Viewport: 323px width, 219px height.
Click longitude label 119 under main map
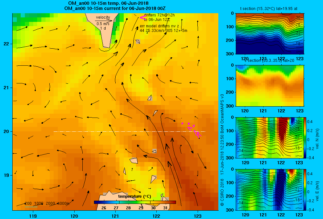pyautogui.click(x=33, y=216)
